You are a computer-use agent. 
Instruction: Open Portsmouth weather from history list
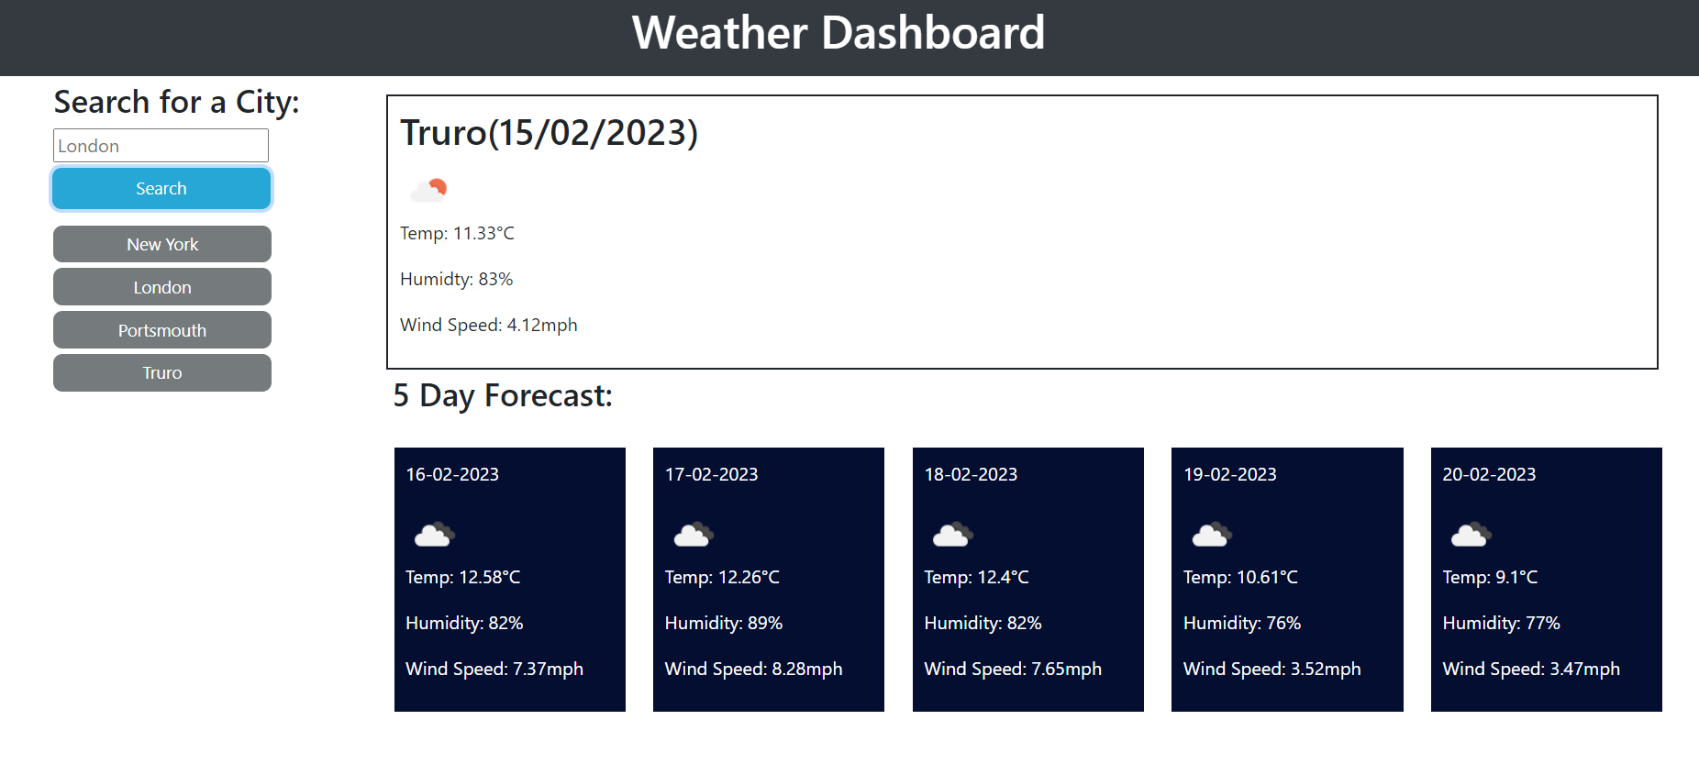click(x=162, y=331)
